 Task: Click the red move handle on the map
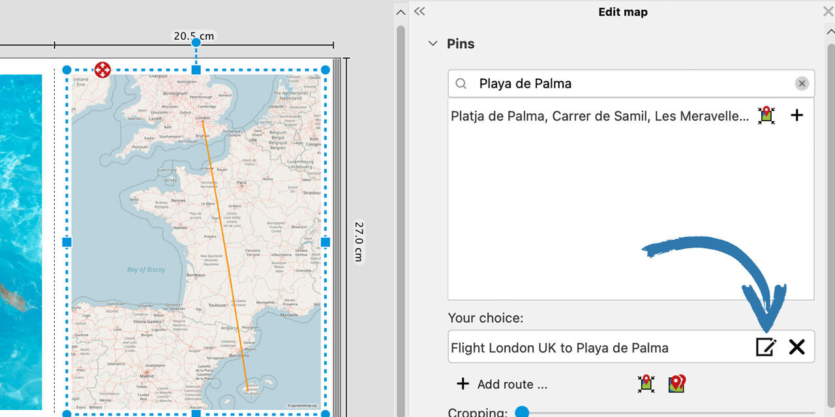coord(102,70)
